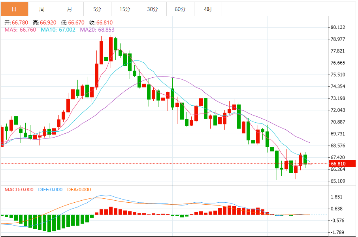The width and height of the screenshot is (358, 237).
Task: Click the -1.789 MACD axis label
Action: pos(337,232)
